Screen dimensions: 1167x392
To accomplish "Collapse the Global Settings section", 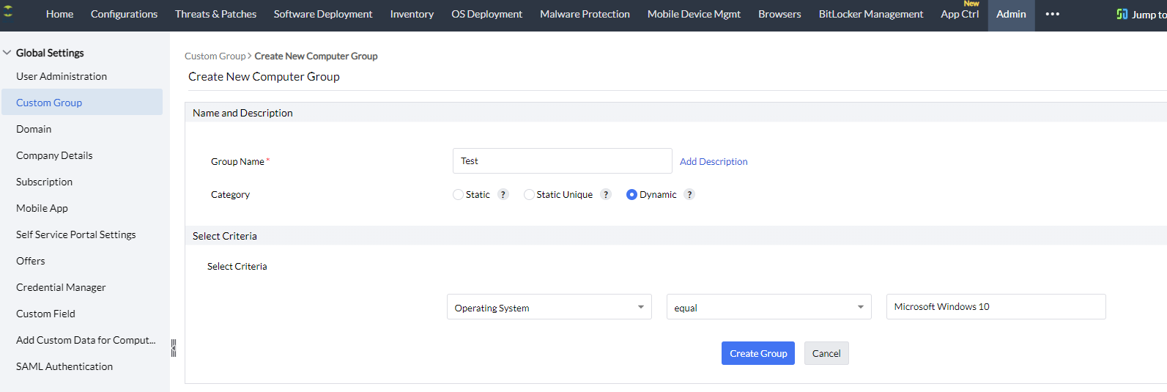I will click(x=7, y=53).
